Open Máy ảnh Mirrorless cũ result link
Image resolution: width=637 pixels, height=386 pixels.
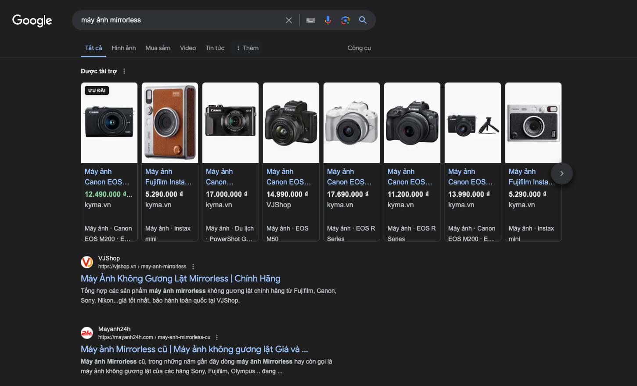point(194,349)
